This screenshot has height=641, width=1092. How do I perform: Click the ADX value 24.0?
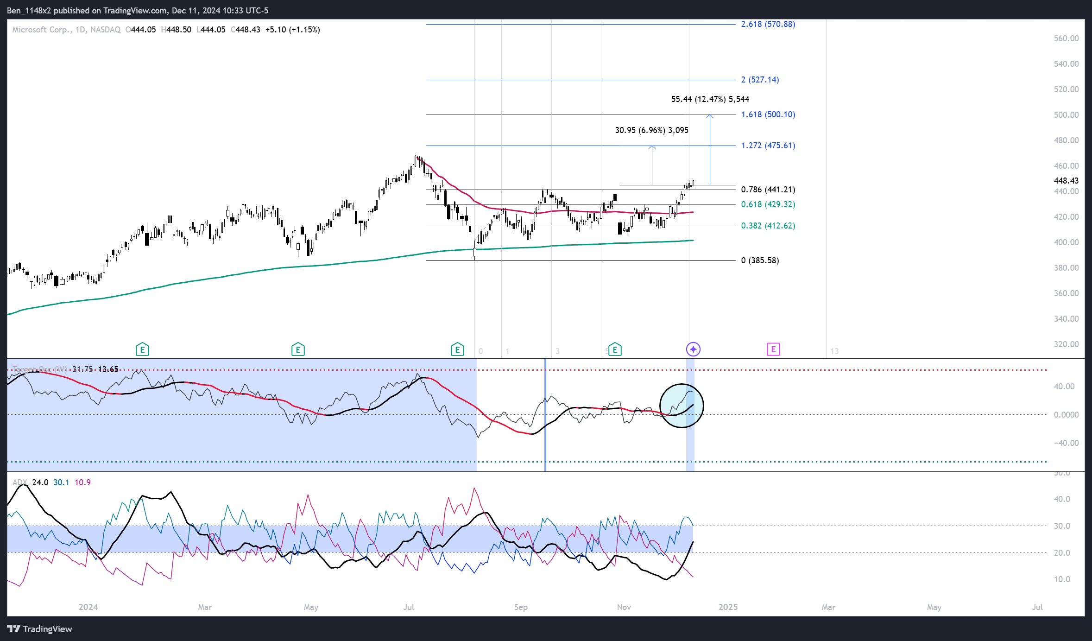point(40,482)
